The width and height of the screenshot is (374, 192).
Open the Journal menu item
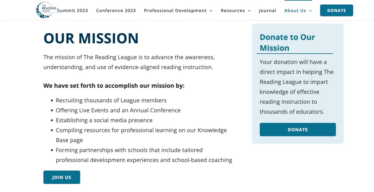click(267, 11)
